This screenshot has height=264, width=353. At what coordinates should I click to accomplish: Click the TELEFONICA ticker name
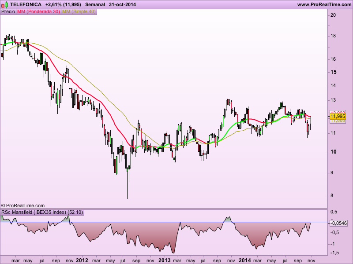26,4
